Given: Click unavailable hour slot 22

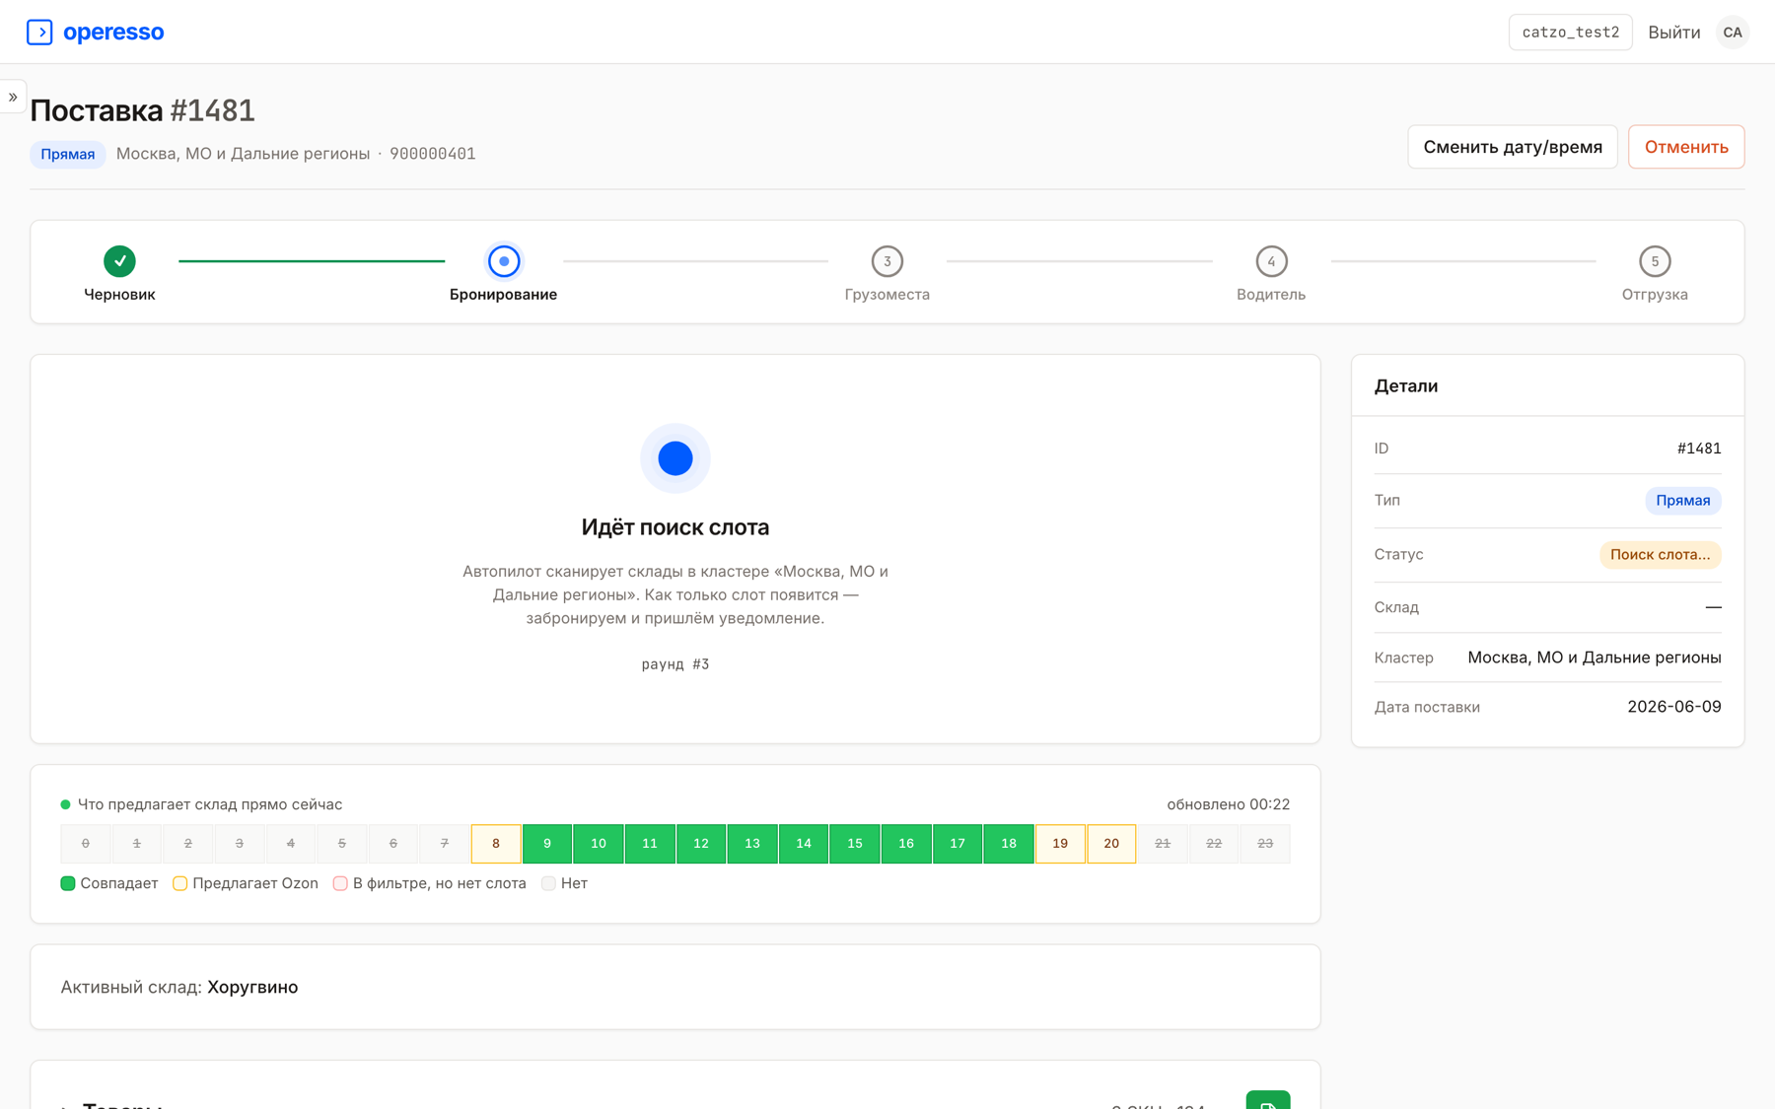Looking at the screenshot, I should 1214,844.
